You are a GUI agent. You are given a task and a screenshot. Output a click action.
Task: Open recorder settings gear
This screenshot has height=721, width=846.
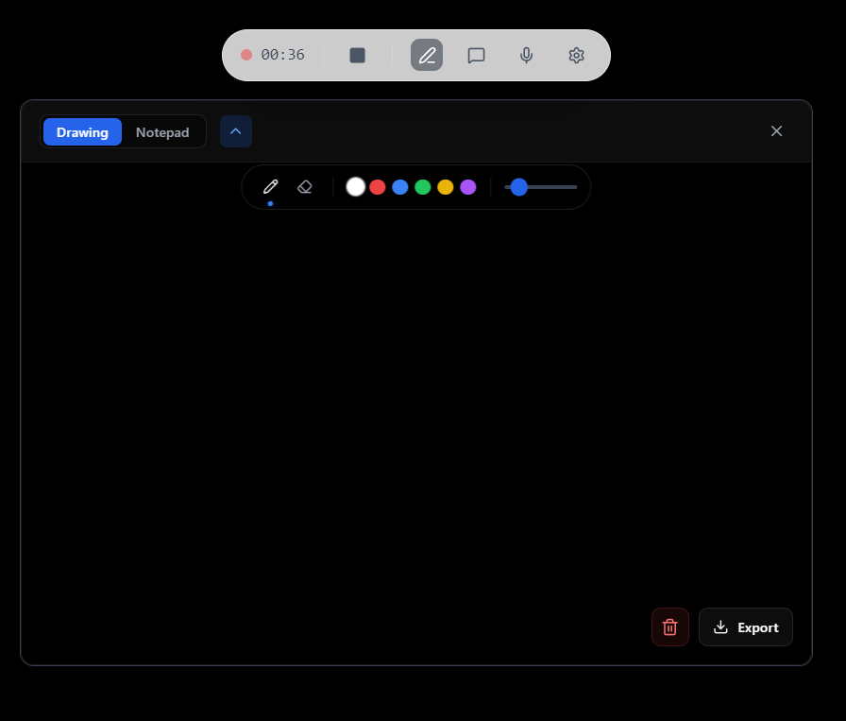[576, 55]
